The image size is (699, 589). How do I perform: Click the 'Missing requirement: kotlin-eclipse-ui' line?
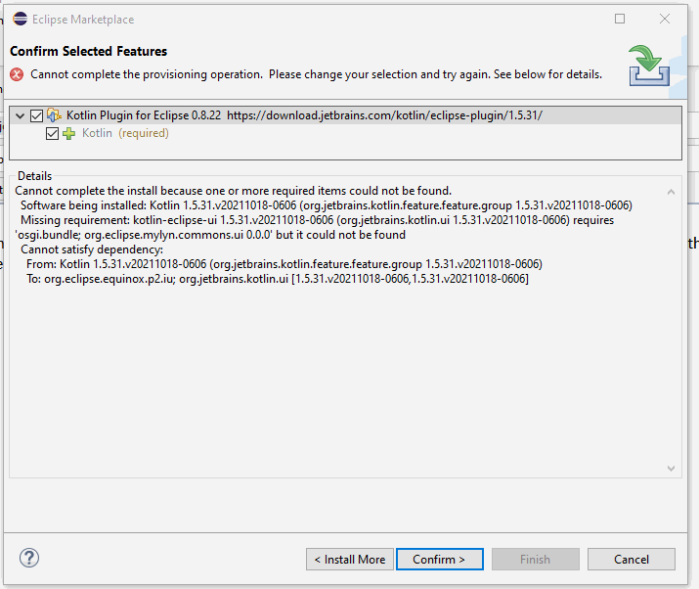[x=317, y=220]
